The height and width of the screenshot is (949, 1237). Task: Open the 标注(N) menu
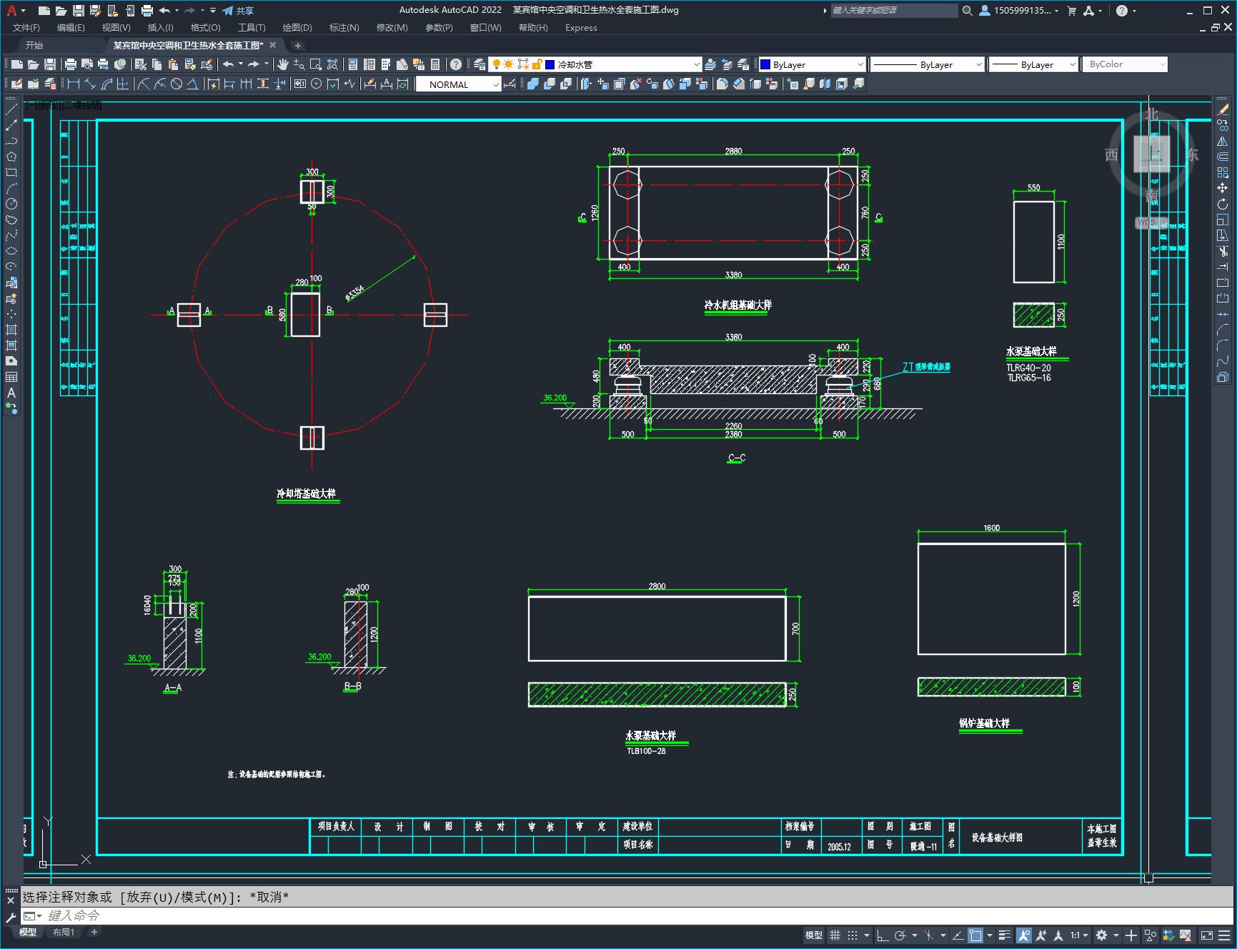344,27
